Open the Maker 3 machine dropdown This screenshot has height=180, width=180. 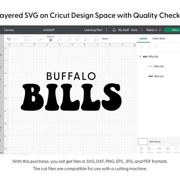tap(154, 30)
